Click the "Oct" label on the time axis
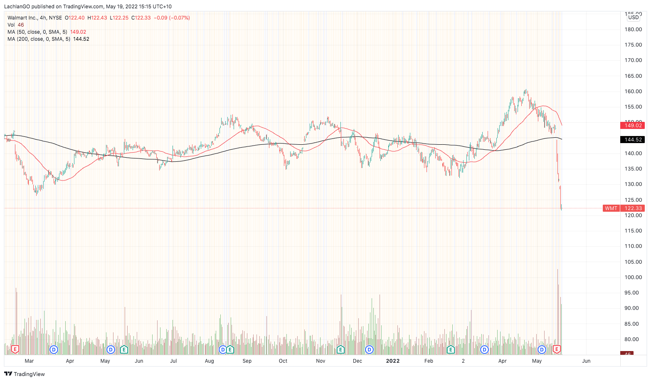Viewport: 651px width, 381px height. point(283,361)
